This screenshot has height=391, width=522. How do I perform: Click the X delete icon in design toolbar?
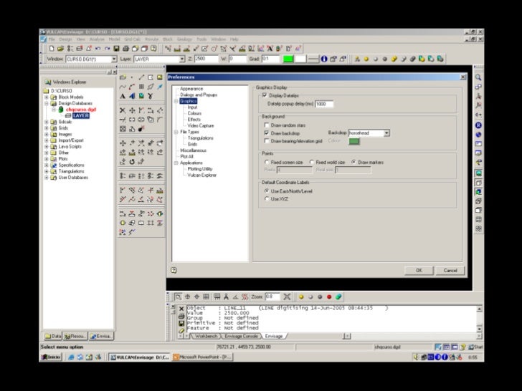[x=123, y=111]
